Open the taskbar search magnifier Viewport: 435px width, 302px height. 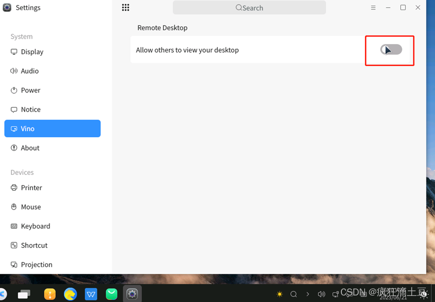coord(294,294)
